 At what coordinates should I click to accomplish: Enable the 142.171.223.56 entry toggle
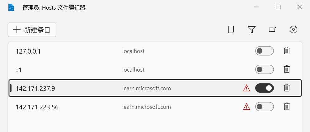[264, 107]
